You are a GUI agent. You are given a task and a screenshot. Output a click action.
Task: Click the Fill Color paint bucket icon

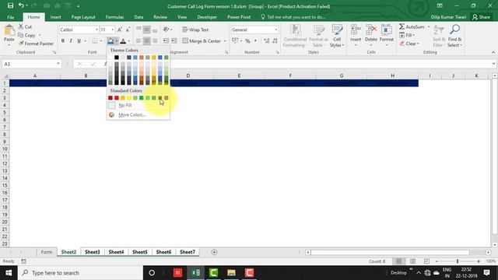(x=110, y=41)
